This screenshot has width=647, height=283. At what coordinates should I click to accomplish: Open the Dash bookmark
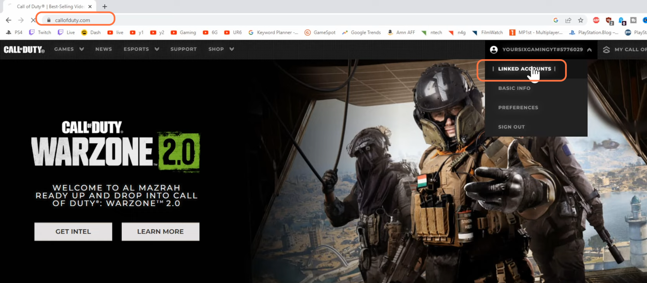91,33
